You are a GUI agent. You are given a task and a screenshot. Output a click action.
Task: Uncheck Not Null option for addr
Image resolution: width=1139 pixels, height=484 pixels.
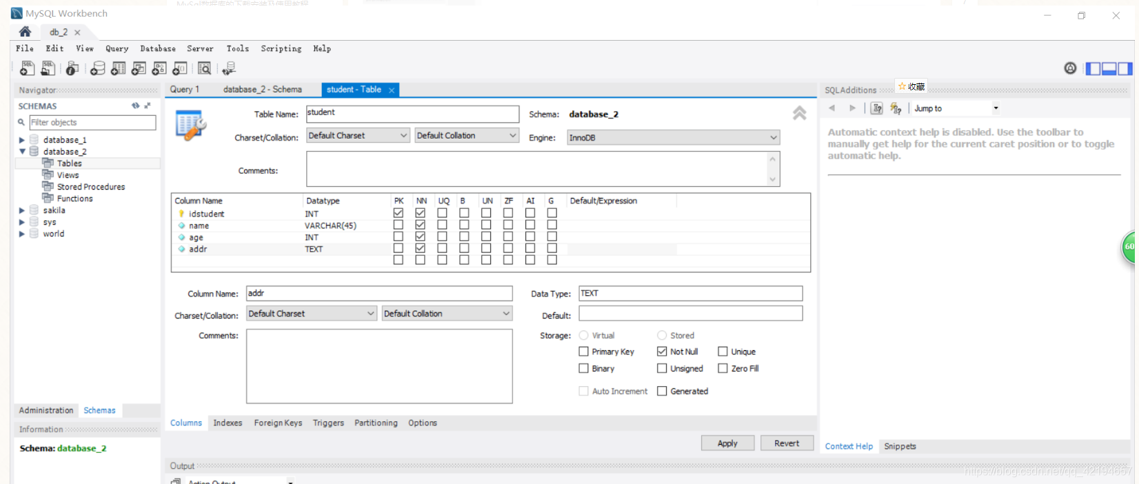(x=662, y=352)
